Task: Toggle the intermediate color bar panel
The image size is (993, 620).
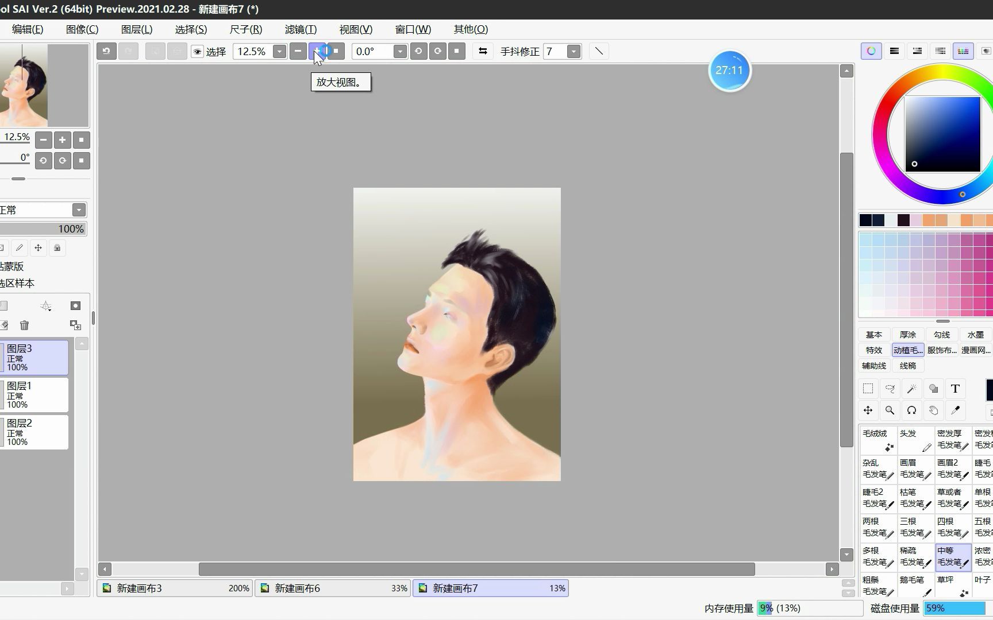Action: [940, 51]
